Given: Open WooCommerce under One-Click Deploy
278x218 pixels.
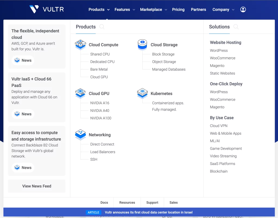Looking at the screenshot, I should tap(223, 99).
